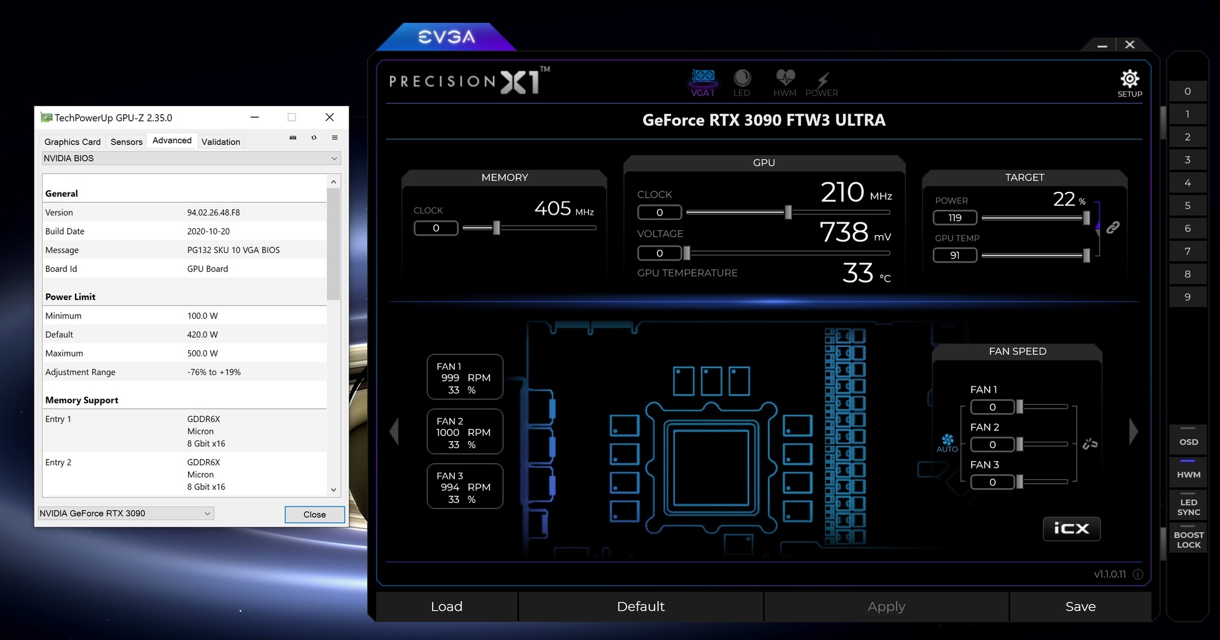Click the GPU temp target input showing 91
Image resolution: width=1220 pixels, height=640 pixels.
coord(955,255)
